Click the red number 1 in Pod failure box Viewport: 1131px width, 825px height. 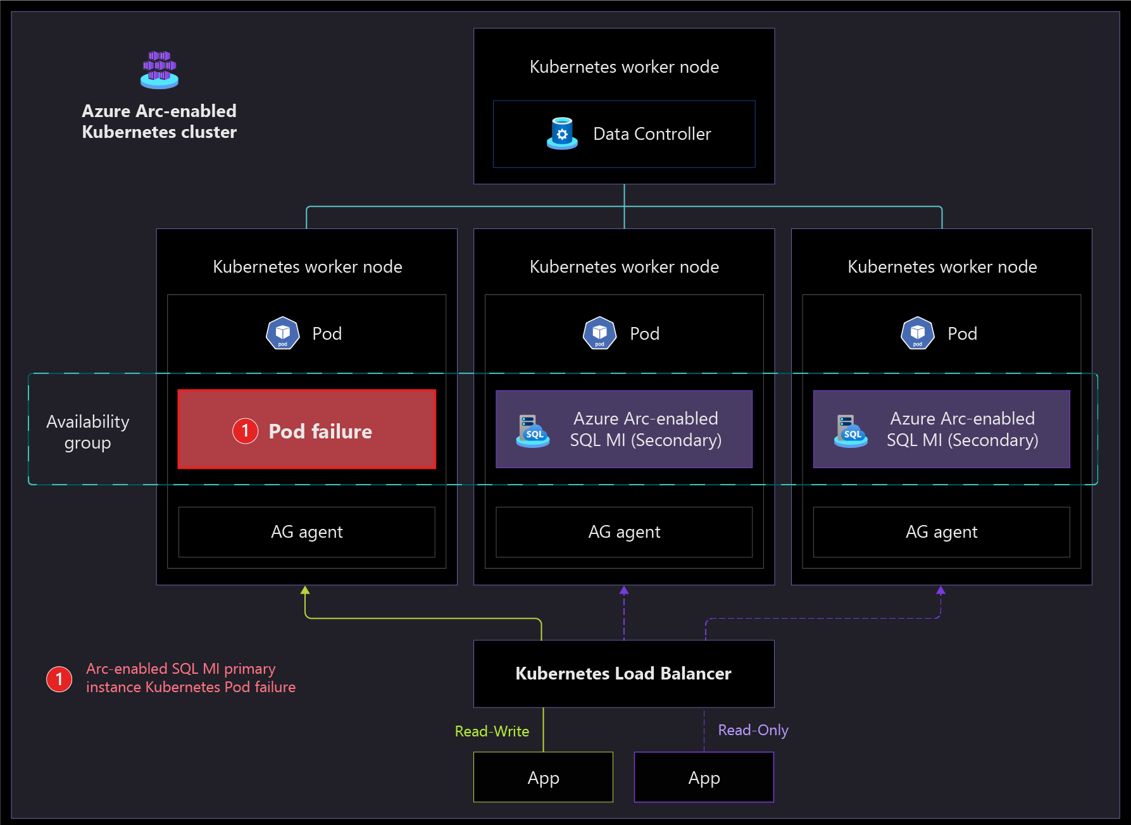[245, 431]
